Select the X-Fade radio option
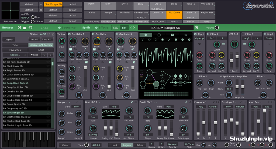The width and height of the screenshot is (276, 149). (x=33, y=22)
